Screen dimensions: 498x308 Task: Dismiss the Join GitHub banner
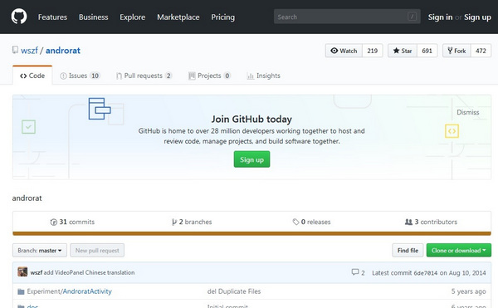coord(467,112)
